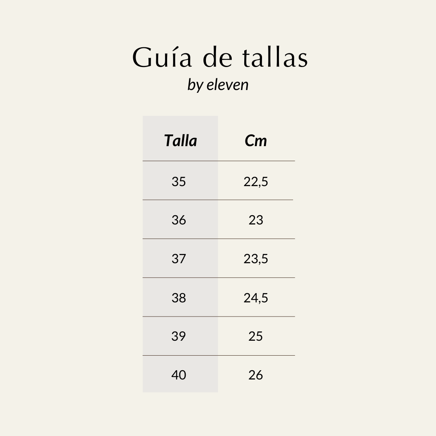Select size 38 in the table

click(x=179, y=298)
